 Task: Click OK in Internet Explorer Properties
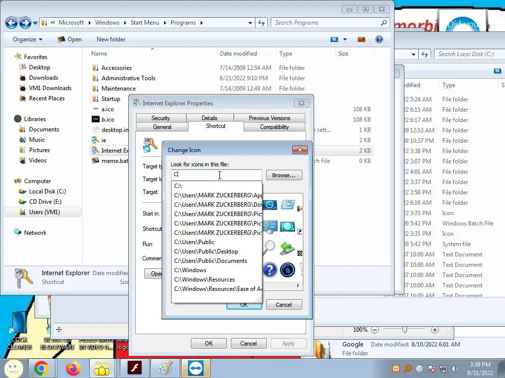point(209,343)
